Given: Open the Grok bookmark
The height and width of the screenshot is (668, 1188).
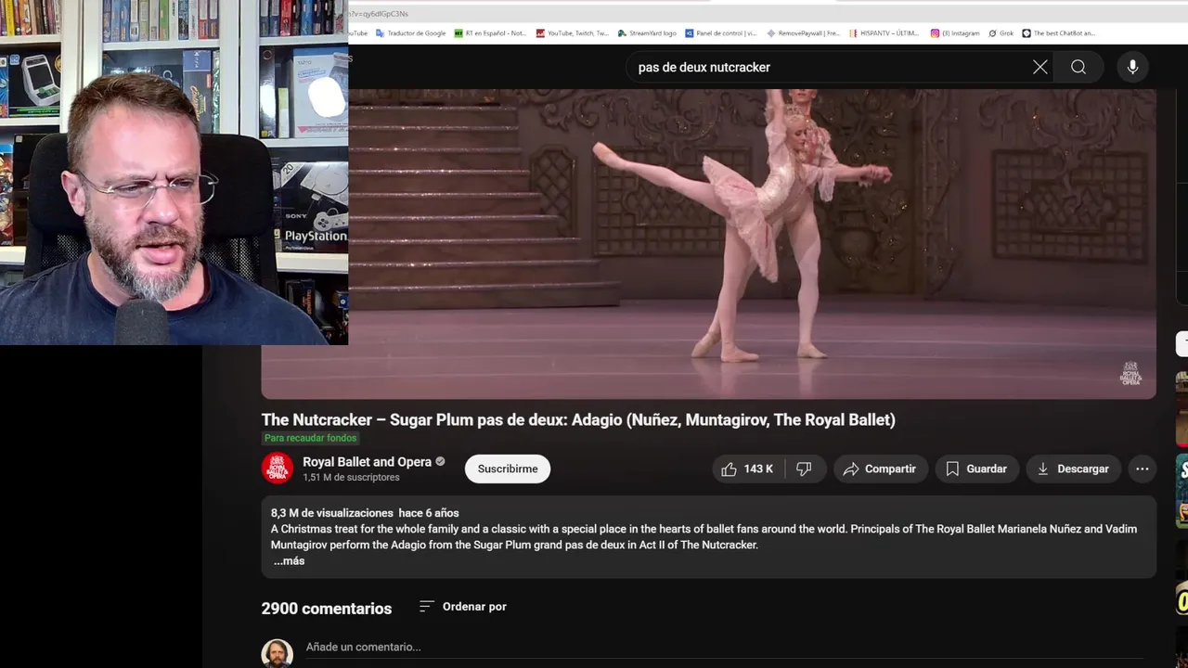Looking at the screenshot, I should coord(1001,33).
